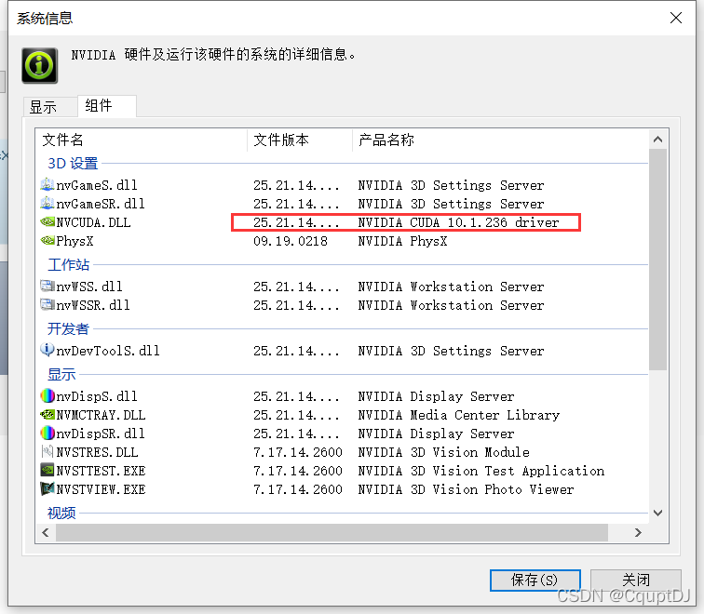The height and width of the screenshot is (614, 704).
Task: Click the horizontal scrollbar thumb
Action: pos(332,532)
